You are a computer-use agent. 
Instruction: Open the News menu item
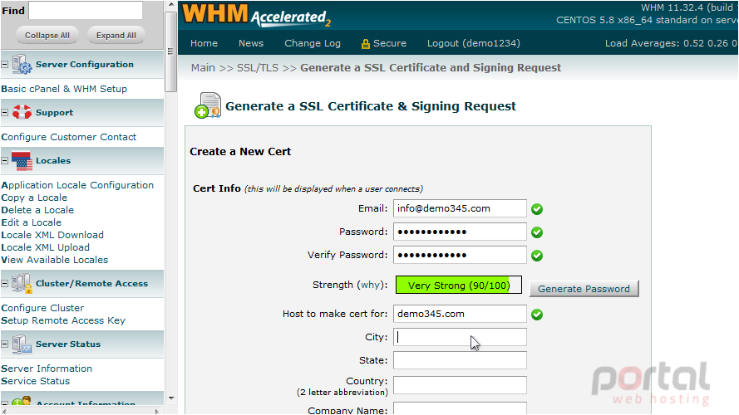[x=251, y=43]
